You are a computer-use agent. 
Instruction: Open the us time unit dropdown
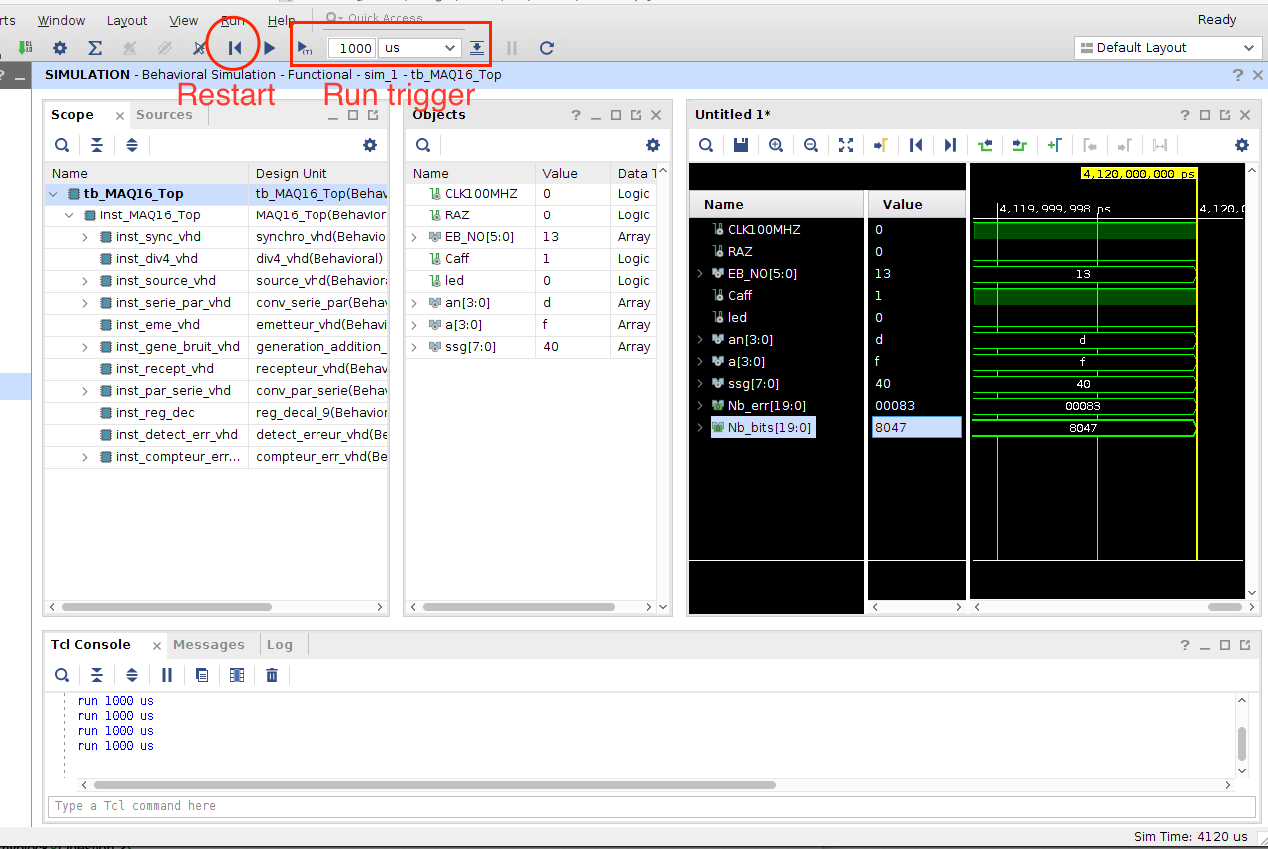click(x=420, y=47)
